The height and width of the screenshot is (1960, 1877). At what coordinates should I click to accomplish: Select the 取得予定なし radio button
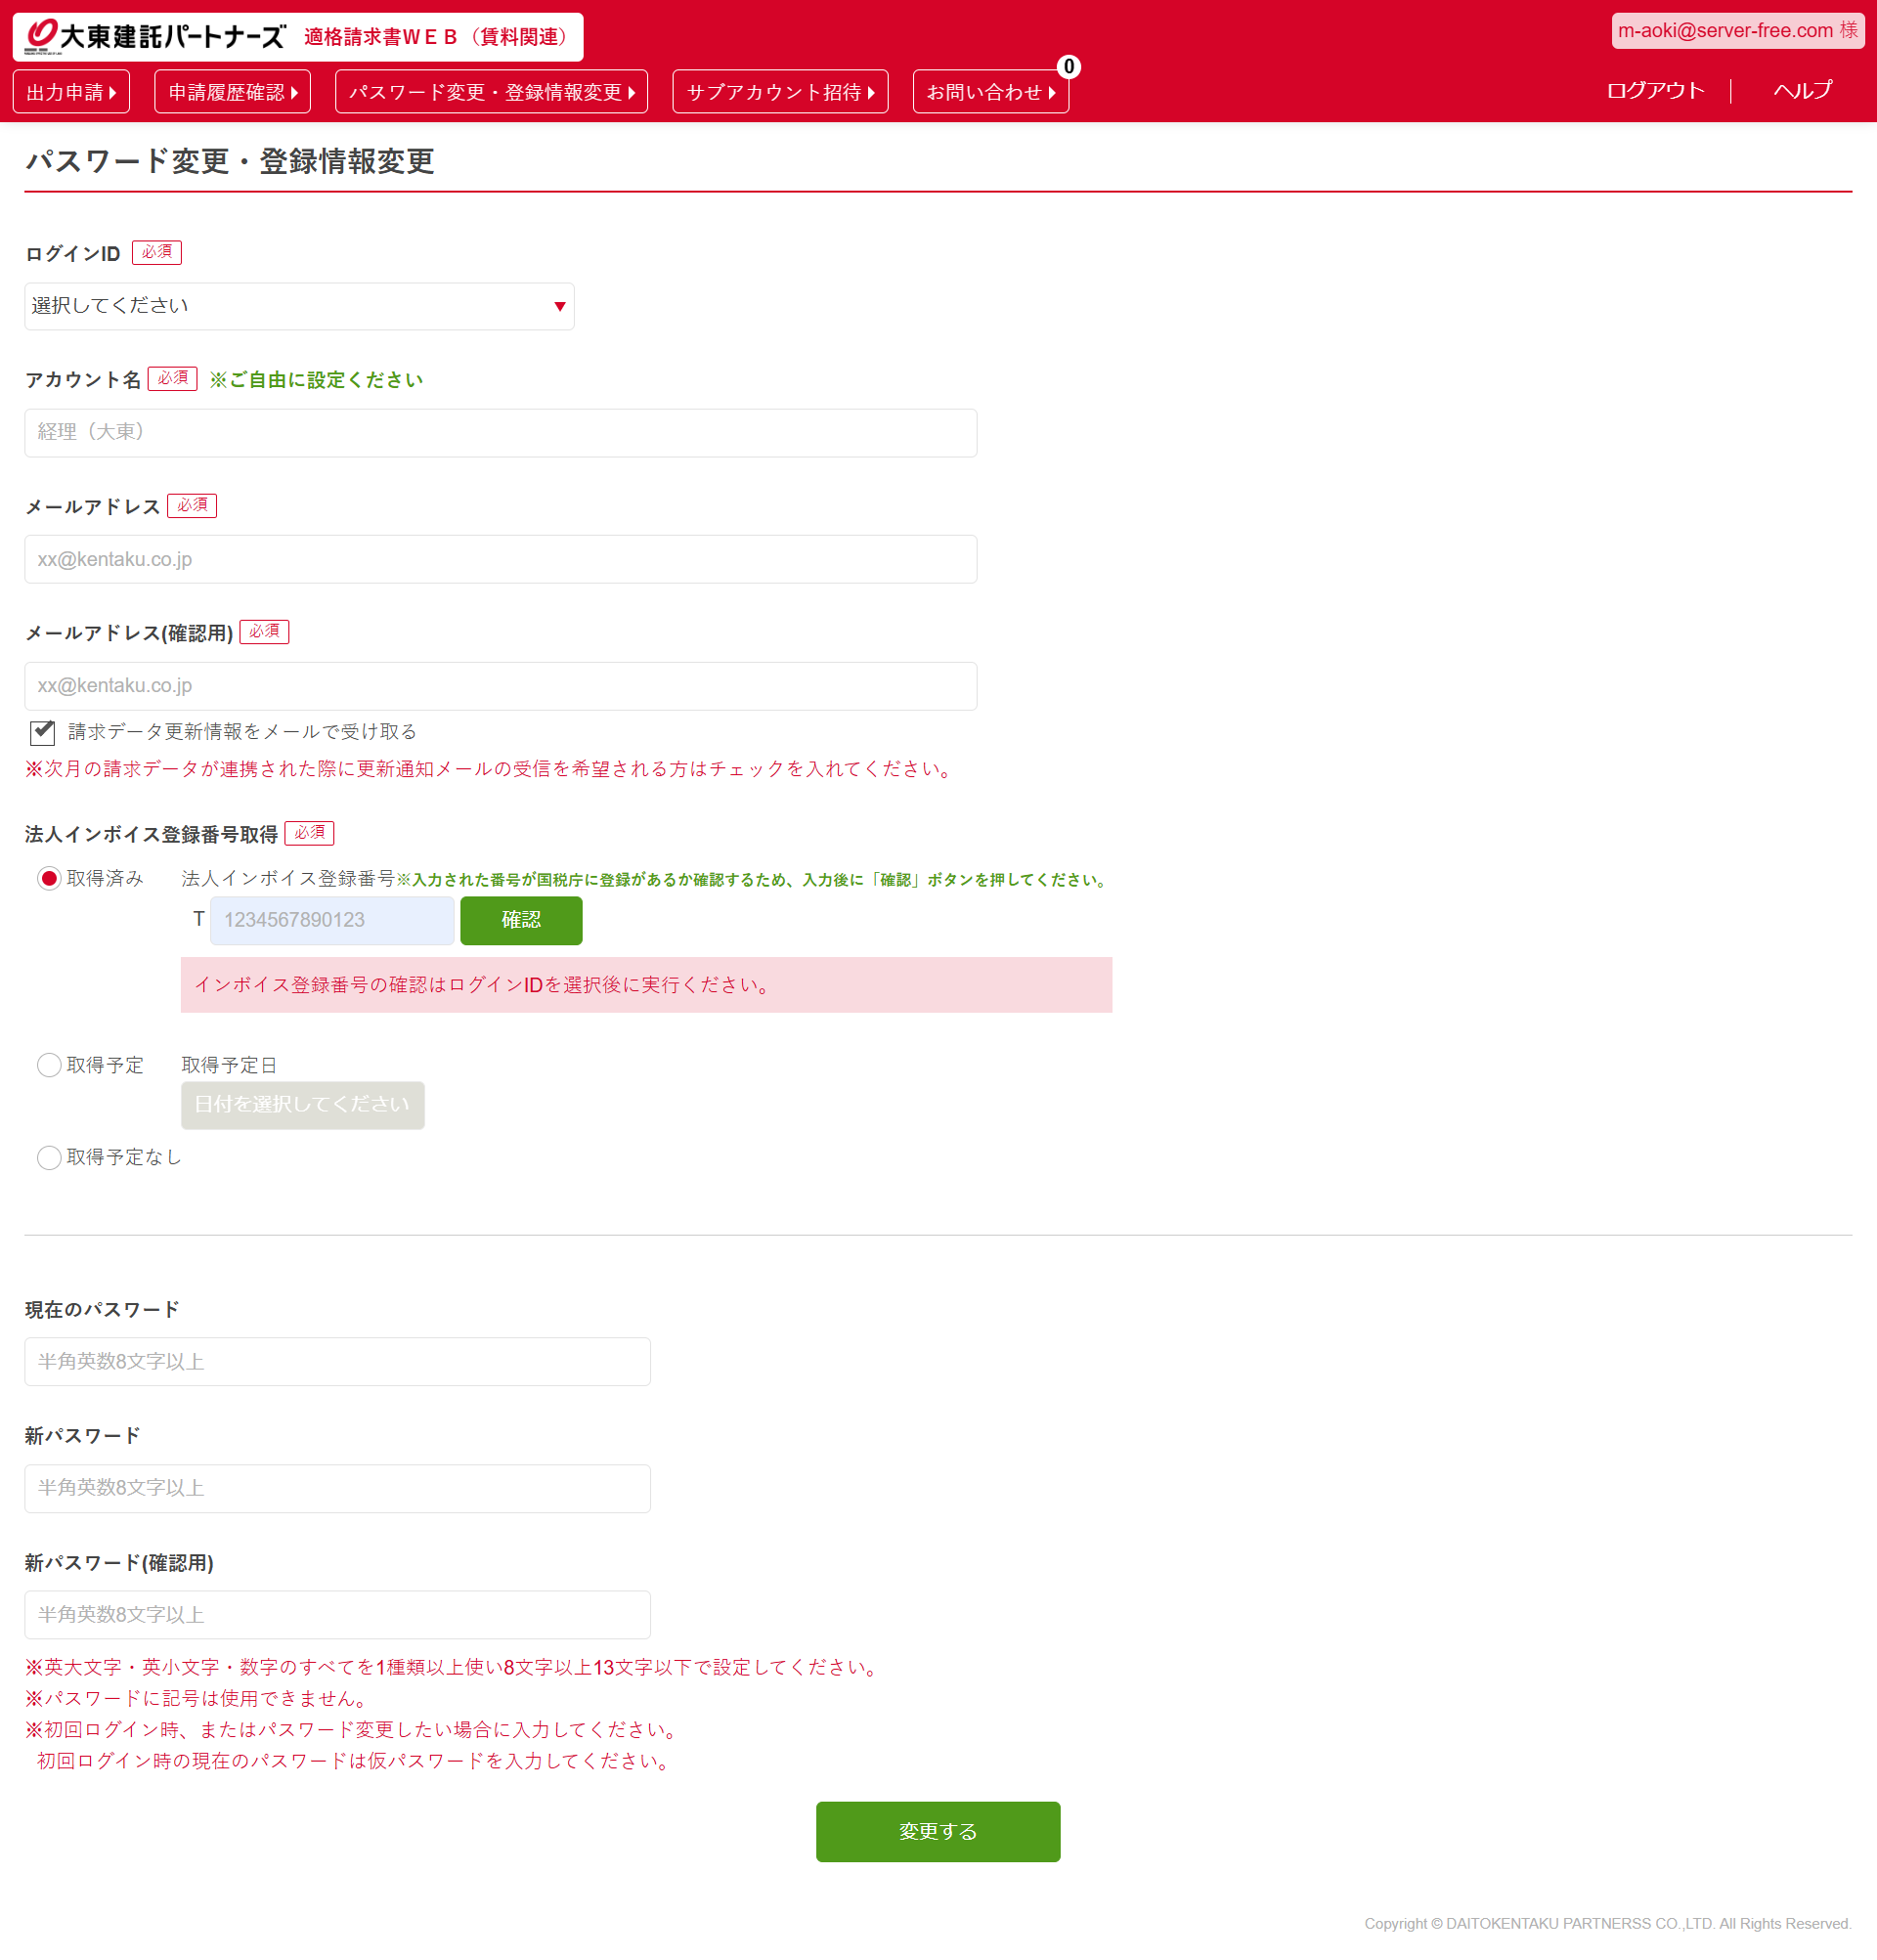(x=49, y=1157)
